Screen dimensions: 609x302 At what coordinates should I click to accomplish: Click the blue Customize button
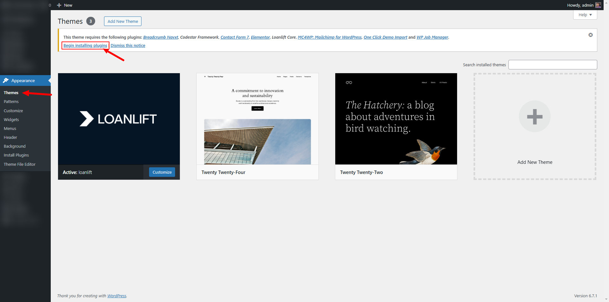tap(162, 172)
